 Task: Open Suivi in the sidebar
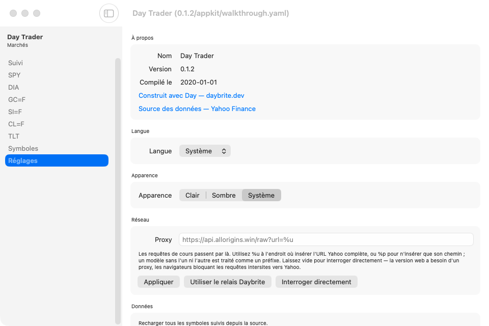click(x=57, y=63)
